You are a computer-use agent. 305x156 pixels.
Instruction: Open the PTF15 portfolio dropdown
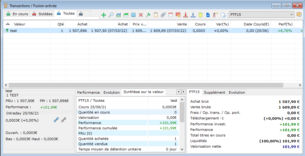261,15
